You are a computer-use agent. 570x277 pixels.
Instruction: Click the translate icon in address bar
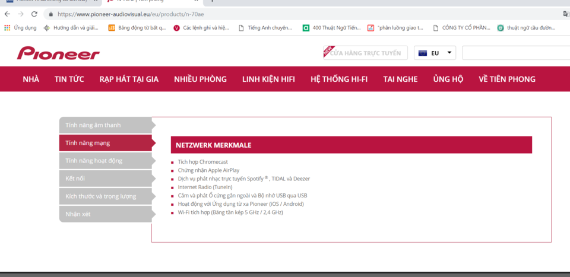click(566, 14)
